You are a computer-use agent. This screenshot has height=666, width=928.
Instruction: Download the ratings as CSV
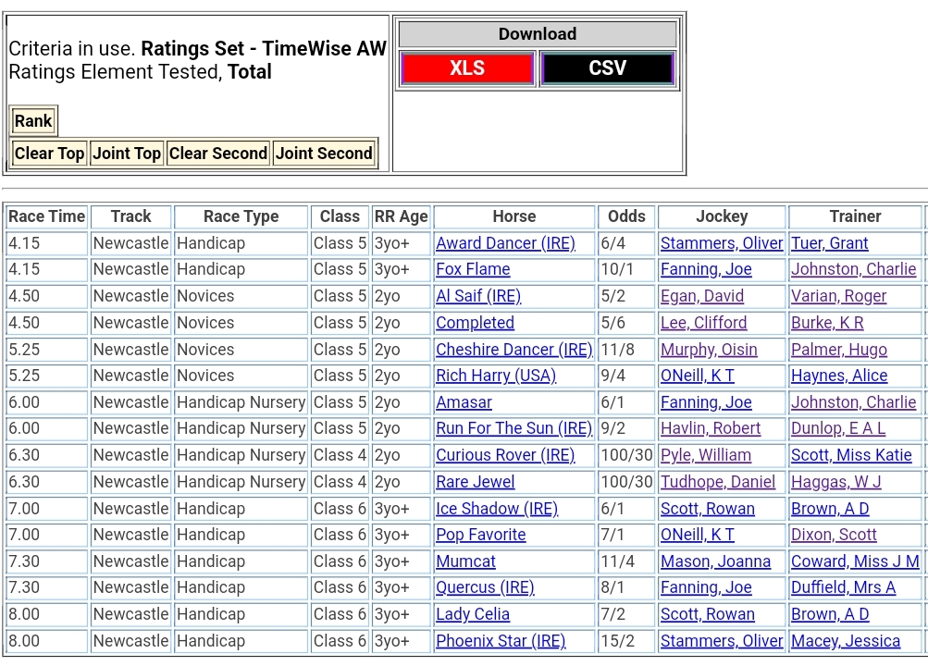click(607, 68)
